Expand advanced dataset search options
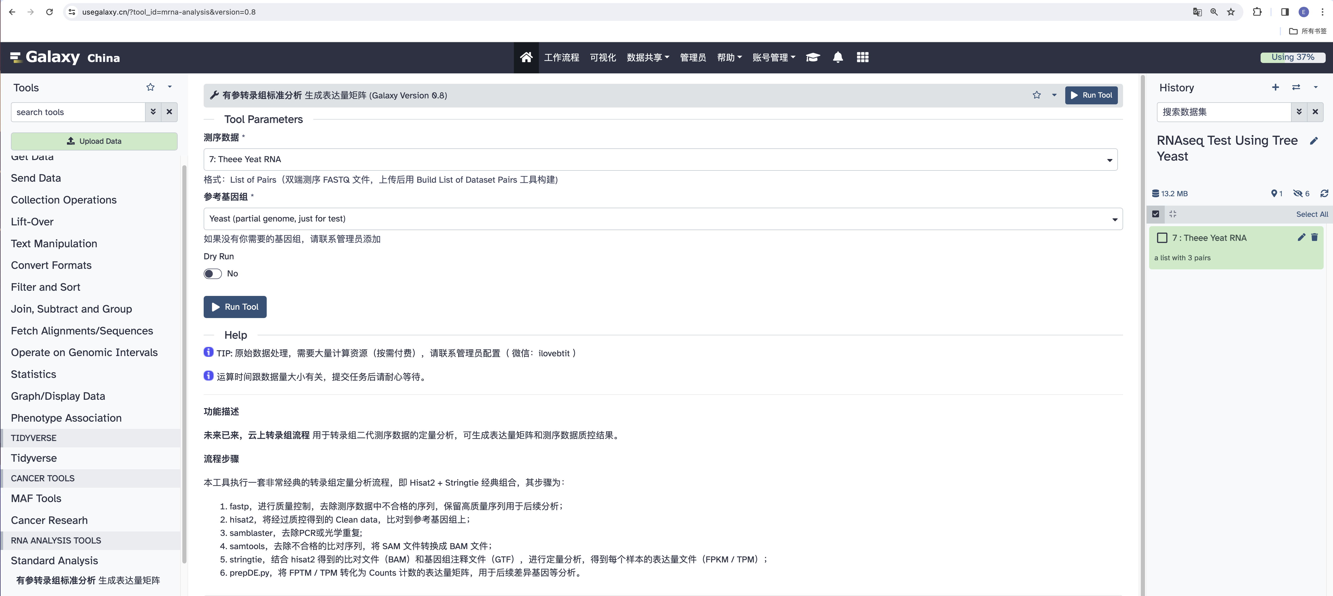 [1299, 112]
